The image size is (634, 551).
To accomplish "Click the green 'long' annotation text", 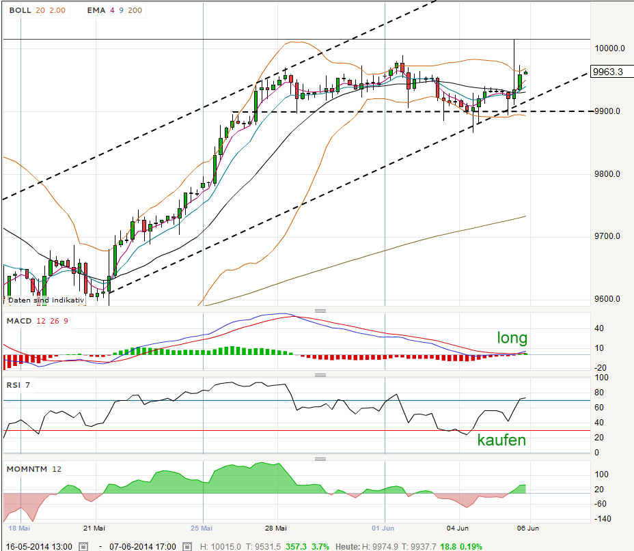I will 512,338.
